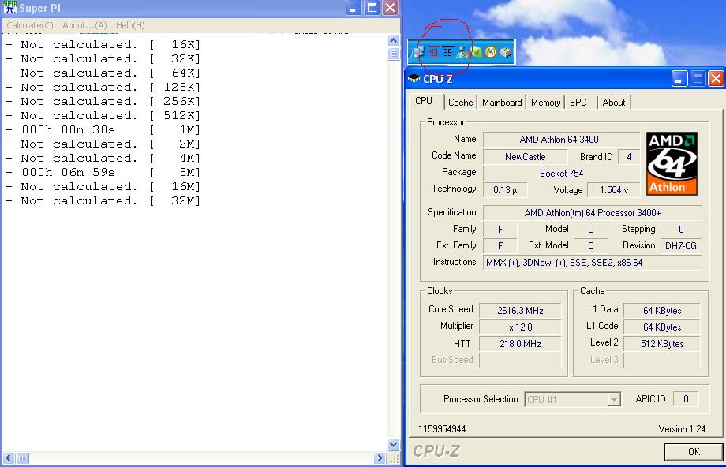This screenshot has height=467, width=726.
Task: Click the Super PI title bar icon
Action: (x=9, y=7)
